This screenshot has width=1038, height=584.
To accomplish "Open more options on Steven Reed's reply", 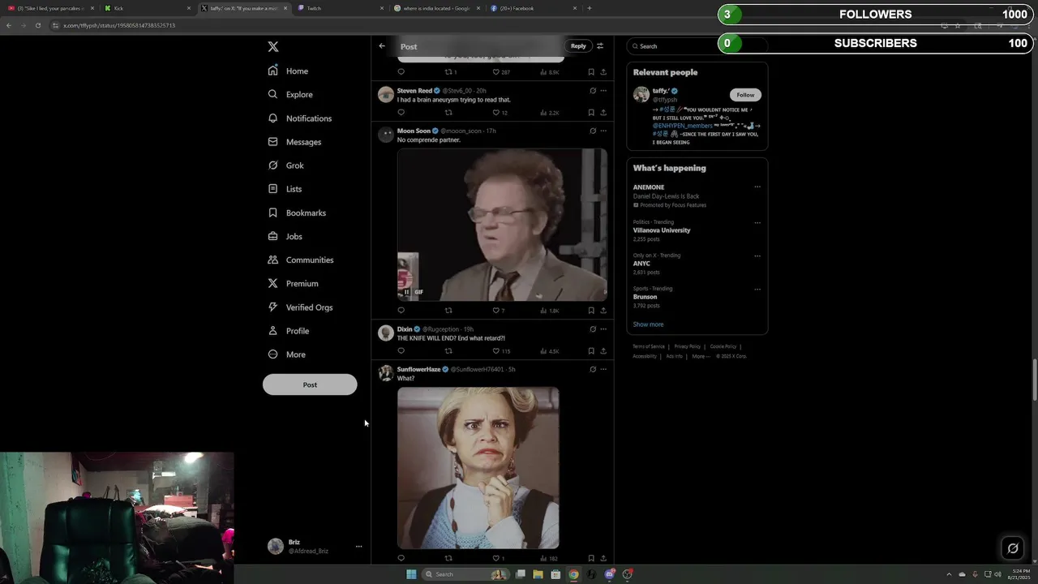I will point(603,91).
